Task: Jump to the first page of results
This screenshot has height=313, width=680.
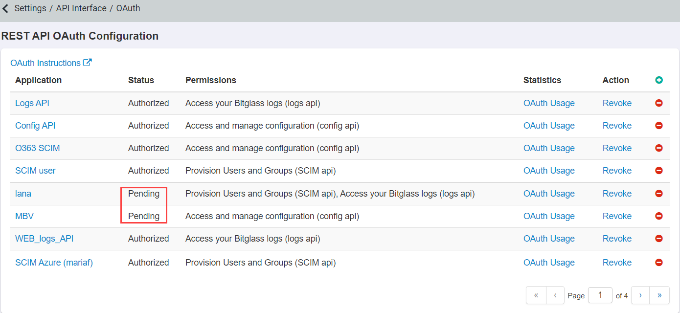Action: point(536,295)
